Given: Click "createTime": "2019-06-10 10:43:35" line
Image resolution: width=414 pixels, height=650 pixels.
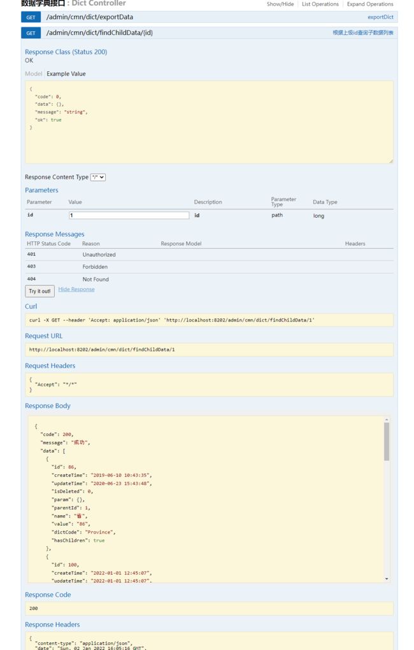Looking at the screenshot, I should (x=102, y=475).
